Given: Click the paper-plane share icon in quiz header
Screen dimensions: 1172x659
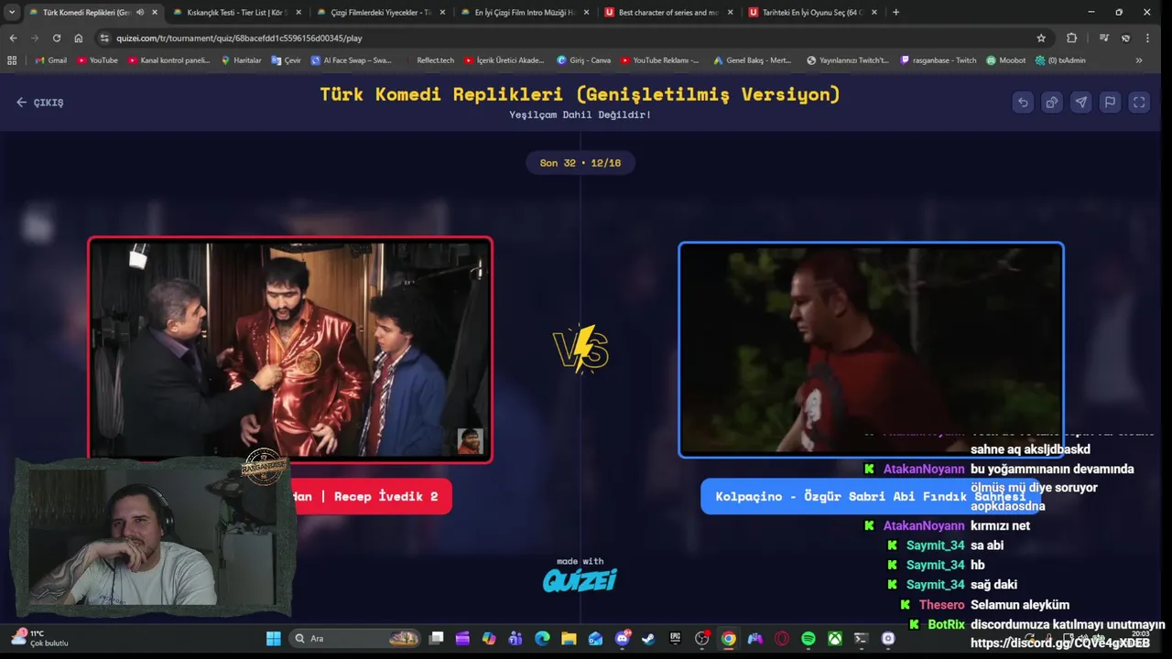Looking at the screenshot, I should click(1081, 103).
